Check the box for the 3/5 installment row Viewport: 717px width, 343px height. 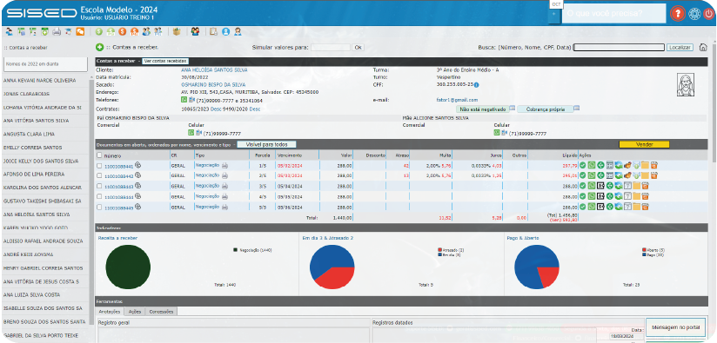coord(99,186)
